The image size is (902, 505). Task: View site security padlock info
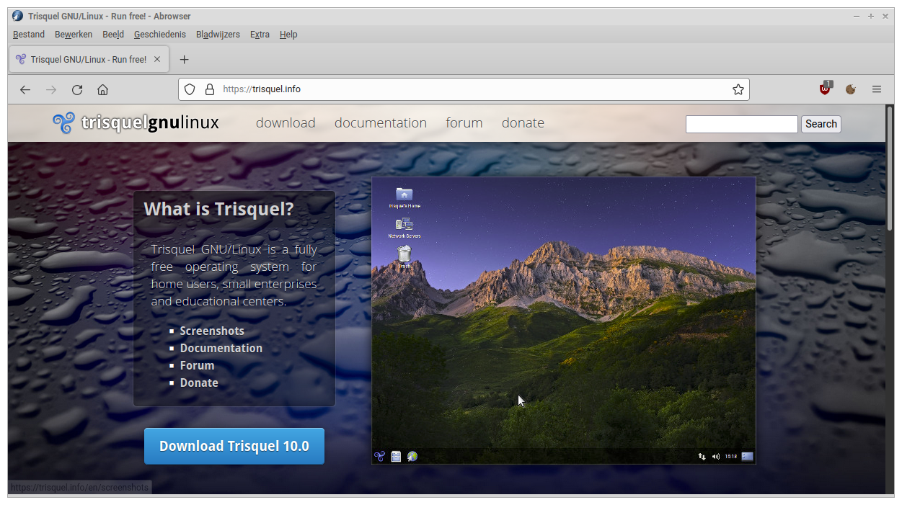tap(210, 89)
